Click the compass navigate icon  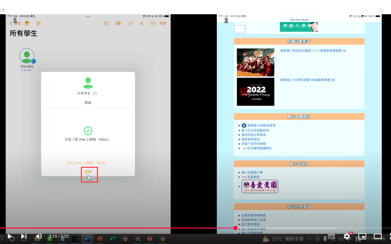click(x=38, y=23)
